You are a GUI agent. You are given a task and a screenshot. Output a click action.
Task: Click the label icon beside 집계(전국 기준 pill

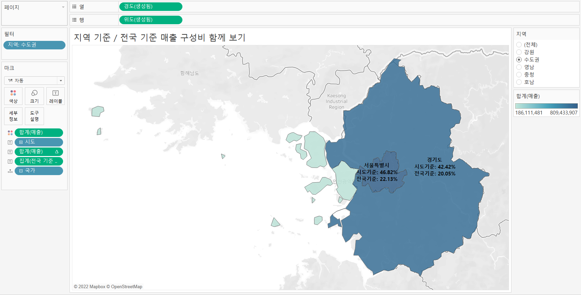[10, 161]
